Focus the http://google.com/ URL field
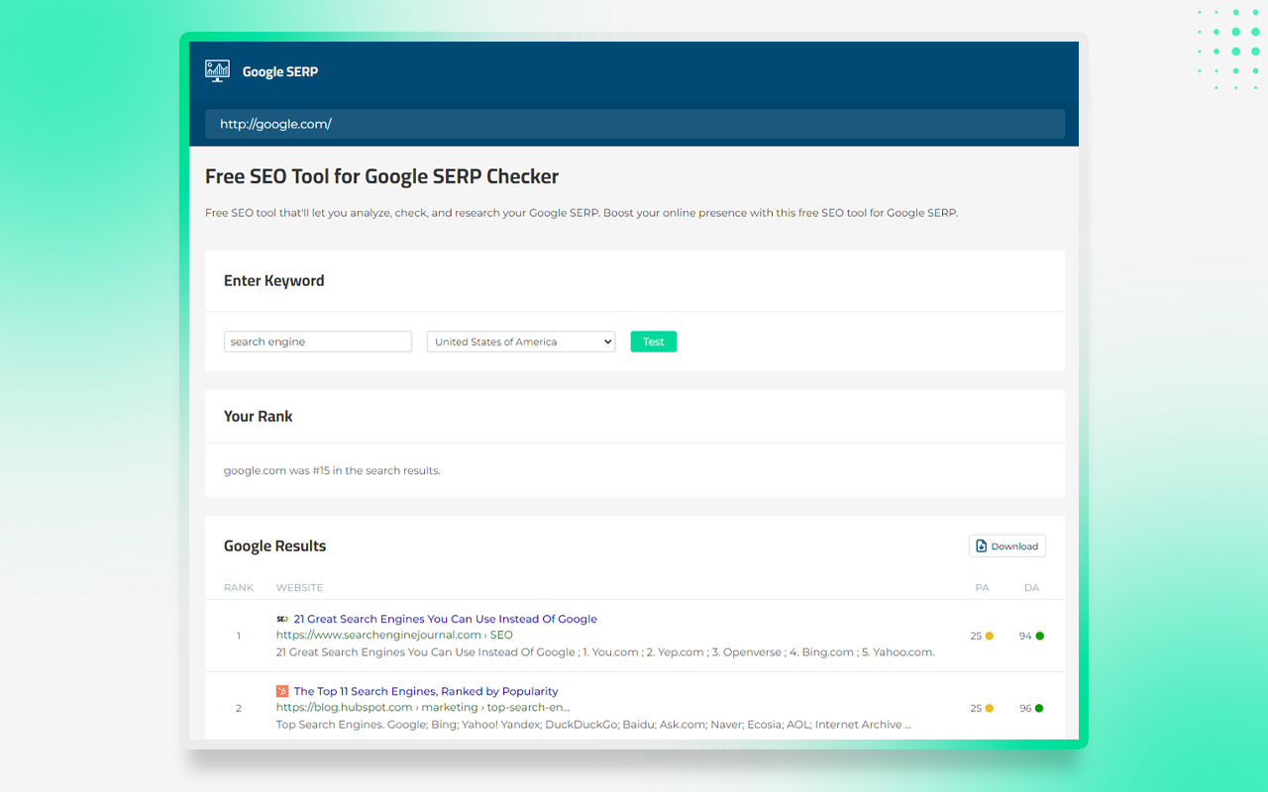Screen dimensions: 1268x792 point(635,124)
